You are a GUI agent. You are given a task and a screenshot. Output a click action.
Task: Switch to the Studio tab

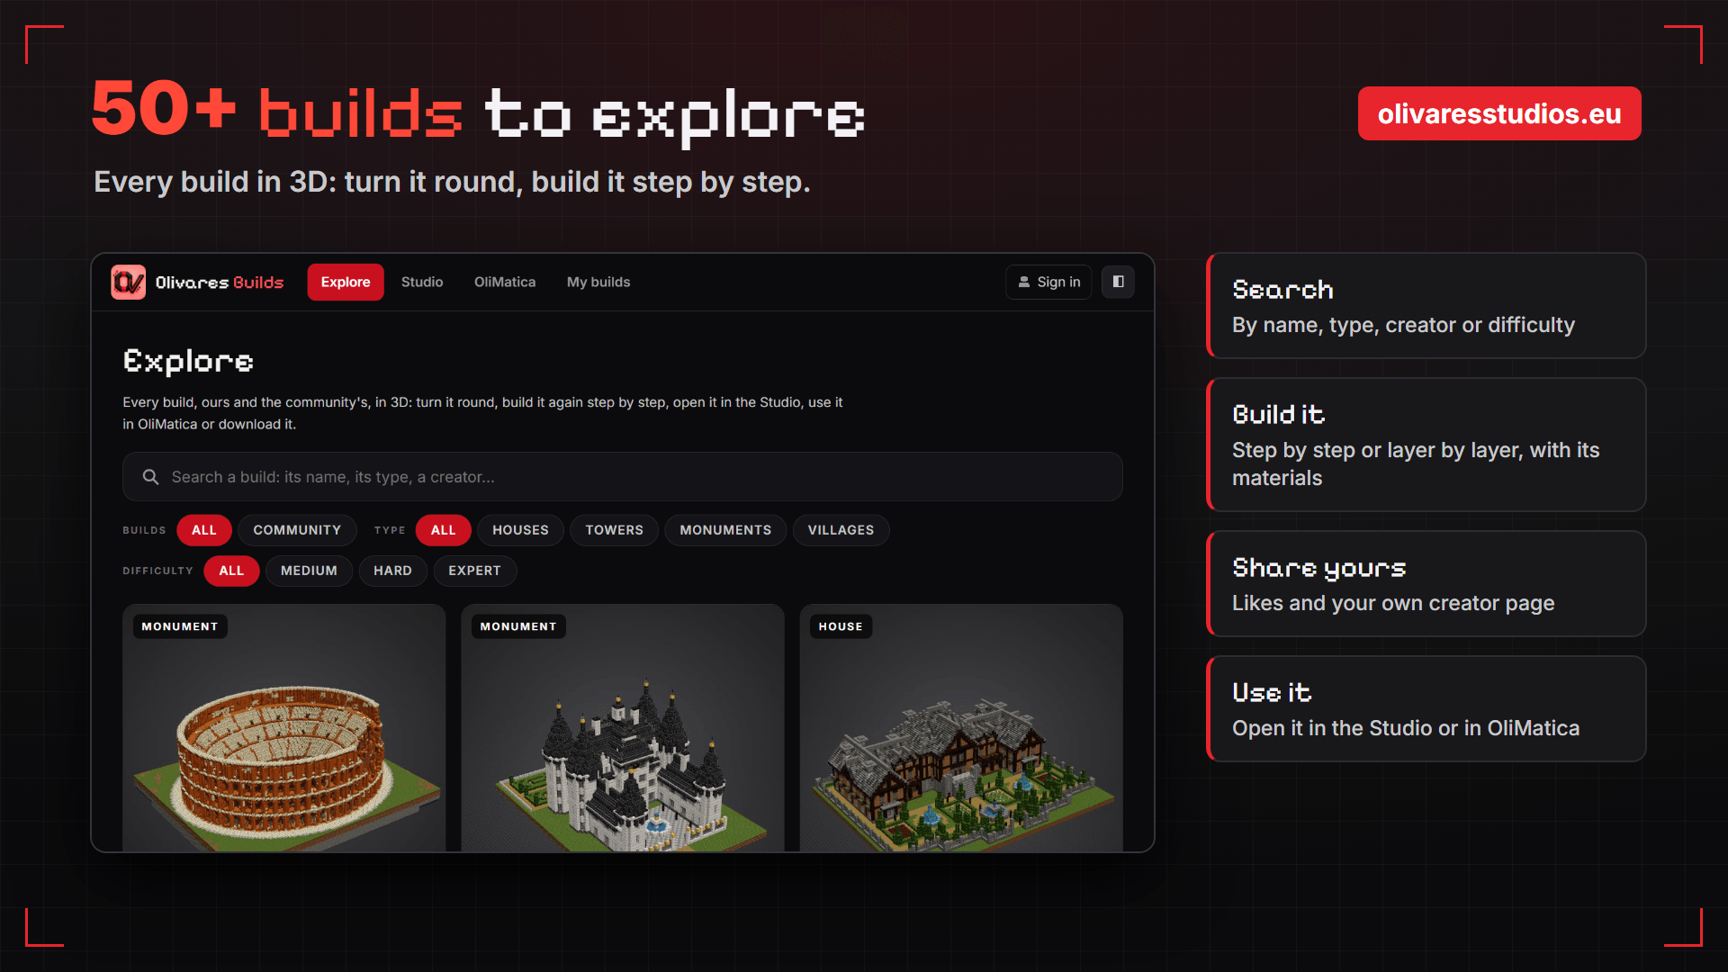pos(422,282)
